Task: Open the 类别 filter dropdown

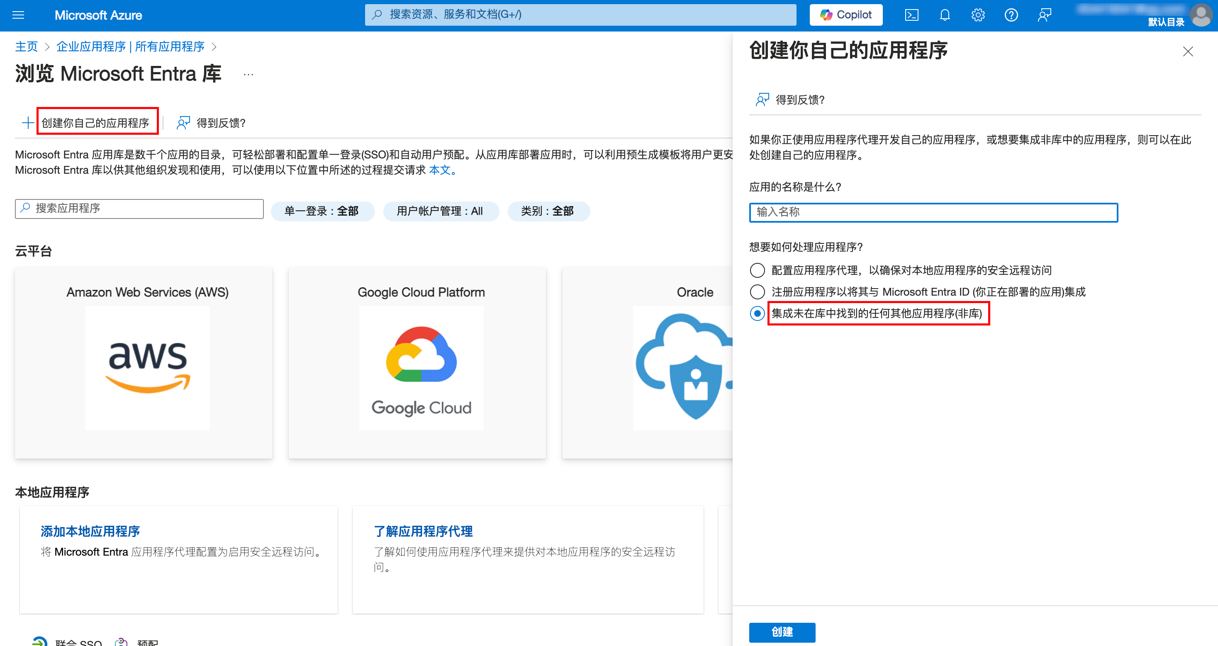Action: coord(548,211)
